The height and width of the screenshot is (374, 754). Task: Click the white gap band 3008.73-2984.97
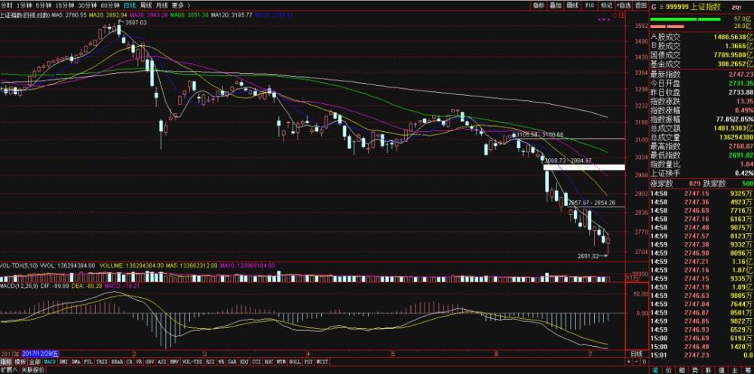[584, 167]
